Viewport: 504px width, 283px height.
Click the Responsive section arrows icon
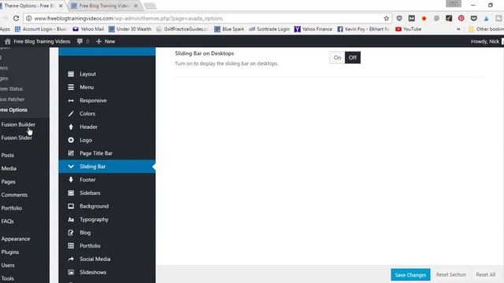(x=71, y=101)
